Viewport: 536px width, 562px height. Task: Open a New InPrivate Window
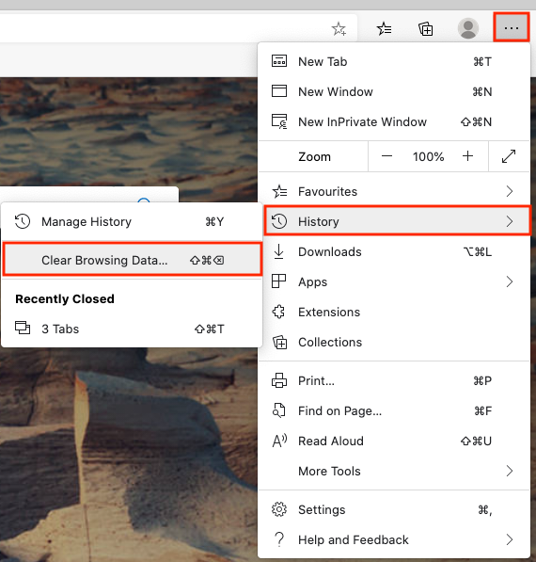393,121
